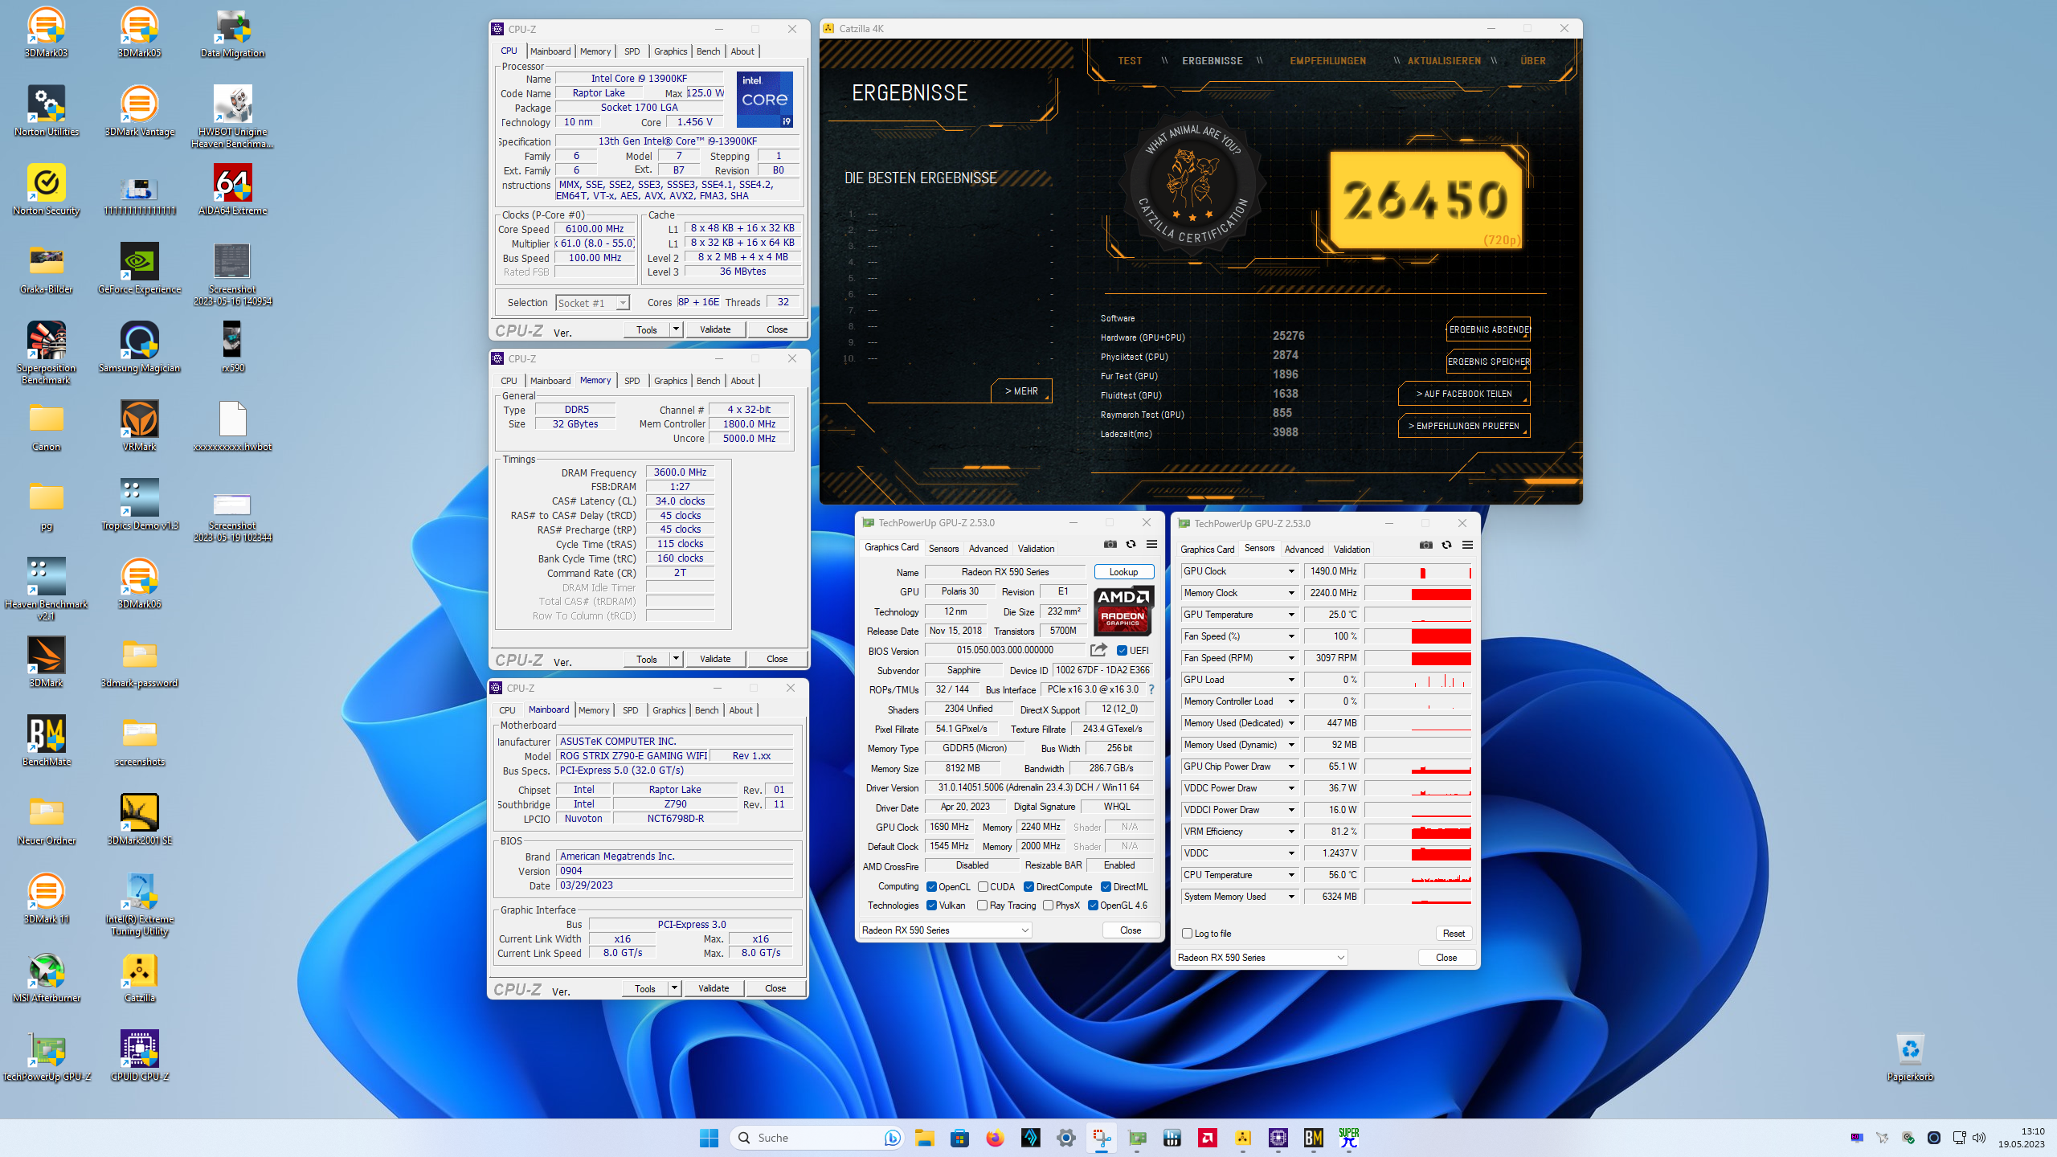Open GPU selector dropdown in GPU-Z Sensors window
The image size is (2057, 1157).
(x=1261, y=958)
